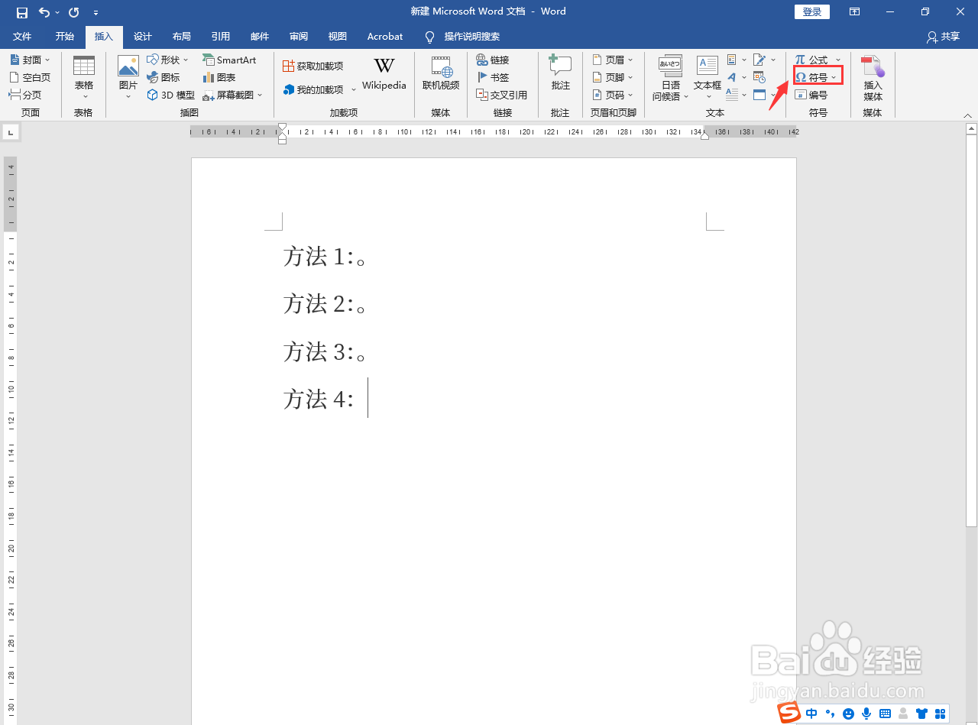Image resolution: width=978 pixels, height=725 pixels.
Task: Click the 图标 icons button
Action: pos(164,77)
